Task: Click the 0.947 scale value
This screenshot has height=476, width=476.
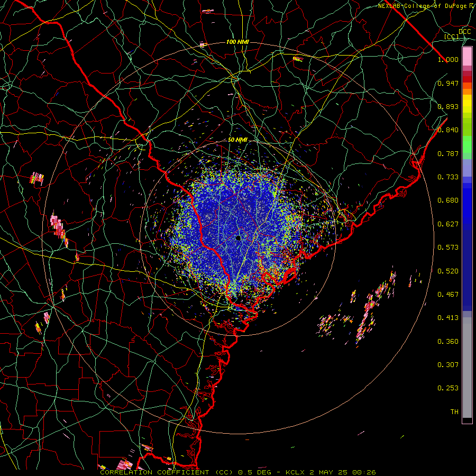Action: coord(448,83)
